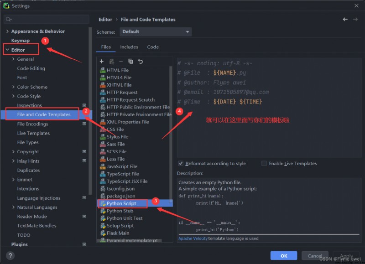Screen dimensions: 365x264
Task: Expand the Color Scheme node
Action: tap(13, 87)
